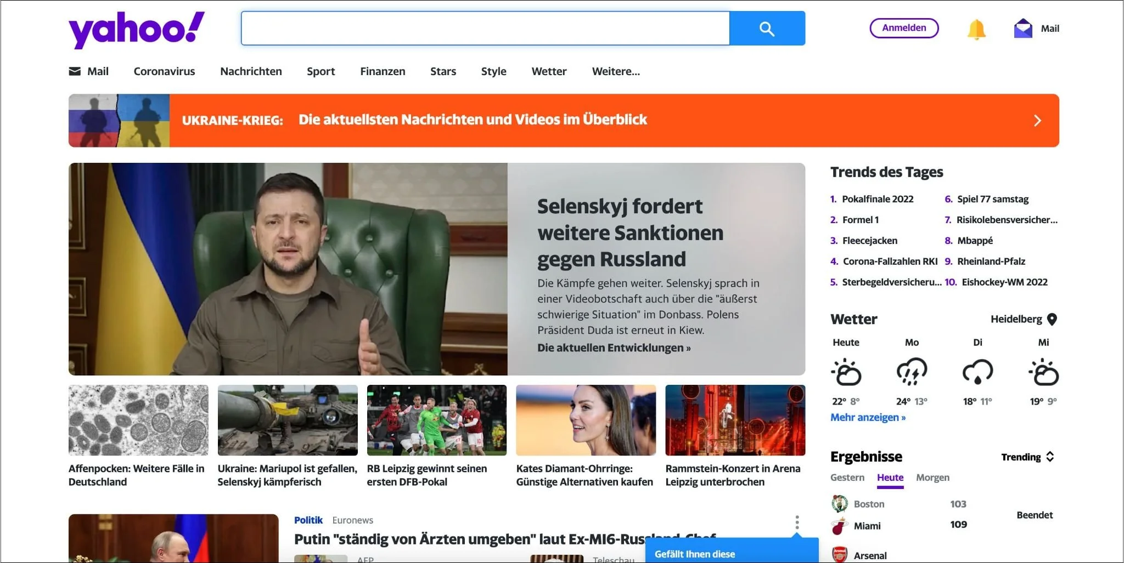Open Coronavirus in navigation
The height and width of the screenshot is (563, 1124).
pos(164,71)
